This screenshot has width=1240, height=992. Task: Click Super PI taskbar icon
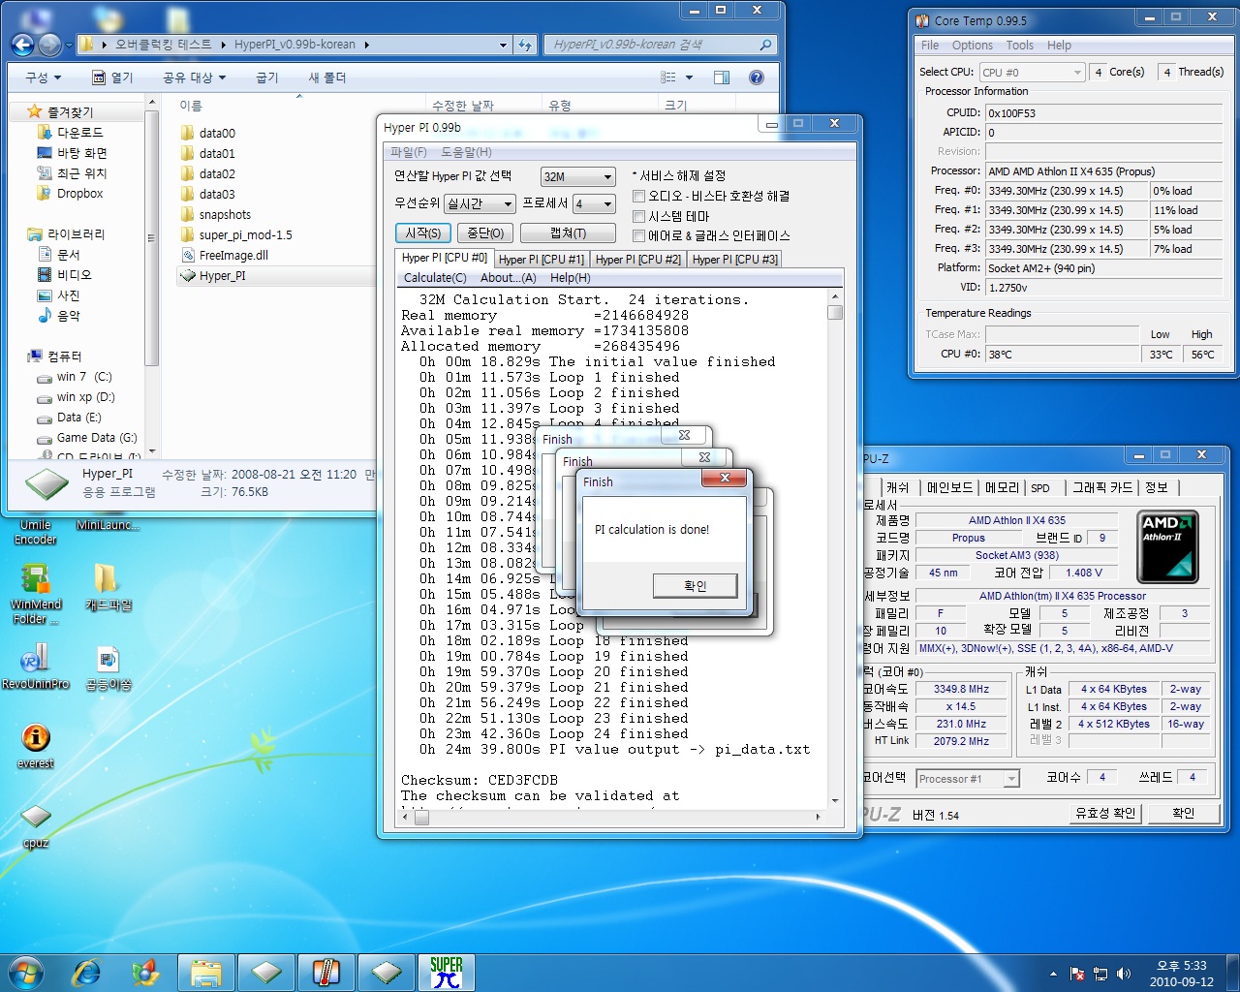pyautogui.click(x=446, y=972)
